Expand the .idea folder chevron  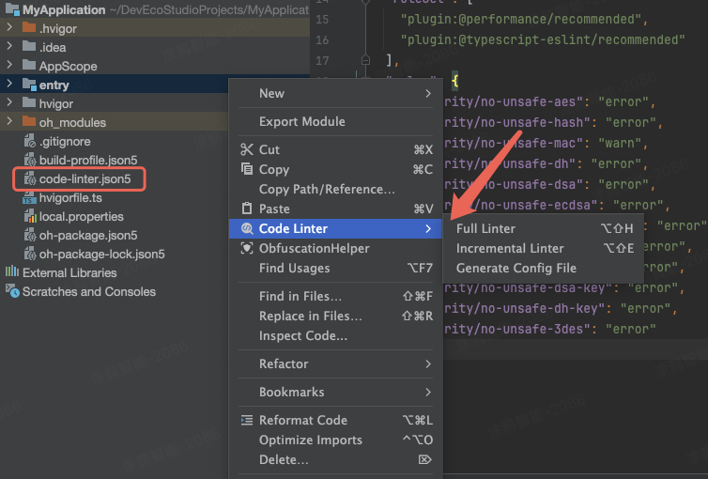point(9,47)
